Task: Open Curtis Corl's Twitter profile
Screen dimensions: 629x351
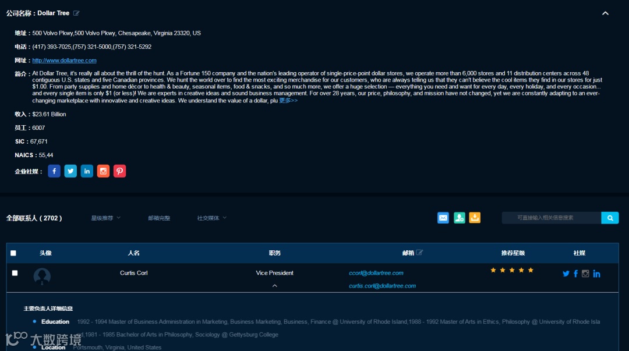Action: click(x=566, y=274)
